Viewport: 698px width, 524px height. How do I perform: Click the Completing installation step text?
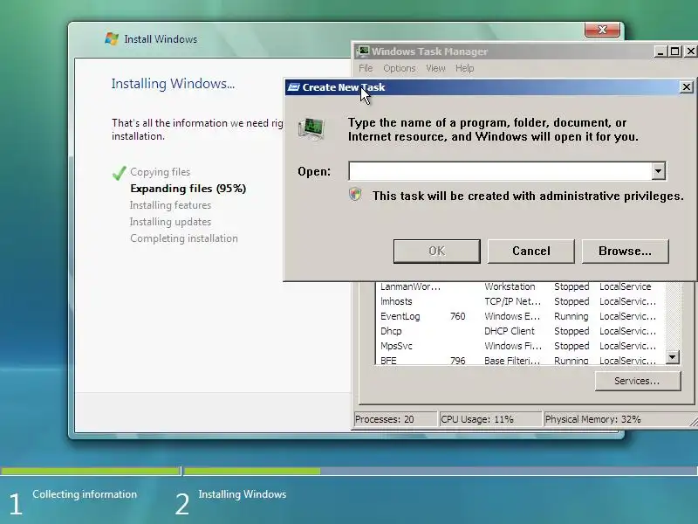pyautogui.click(x=184, y=238)
